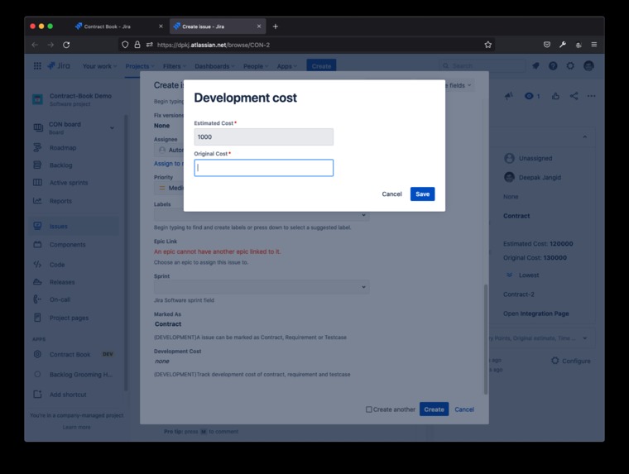Click the Save button in Development cost dialog

tap(422, 194)
